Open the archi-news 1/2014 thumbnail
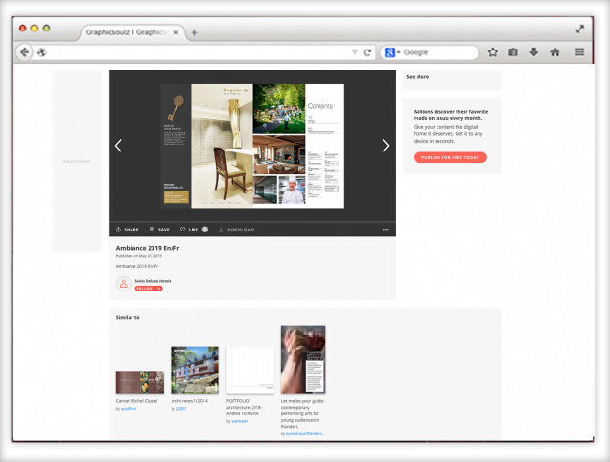Image resolution: width=610 pixels, height=462 pixels. (194, 370)
